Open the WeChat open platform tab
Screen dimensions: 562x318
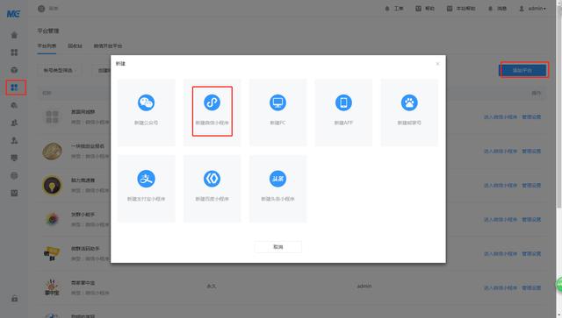[x=108, y=46]
